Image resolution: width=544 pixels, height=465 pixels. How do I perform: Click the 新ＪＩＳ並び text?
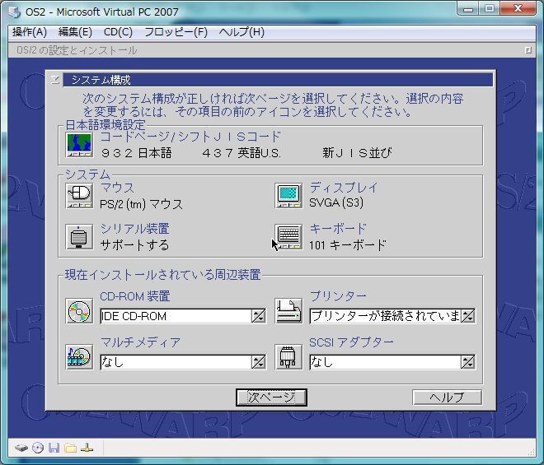coord(357,153)
